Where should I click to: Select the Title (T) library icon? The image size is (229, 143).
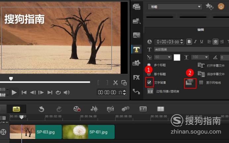[x=137, y=49]
